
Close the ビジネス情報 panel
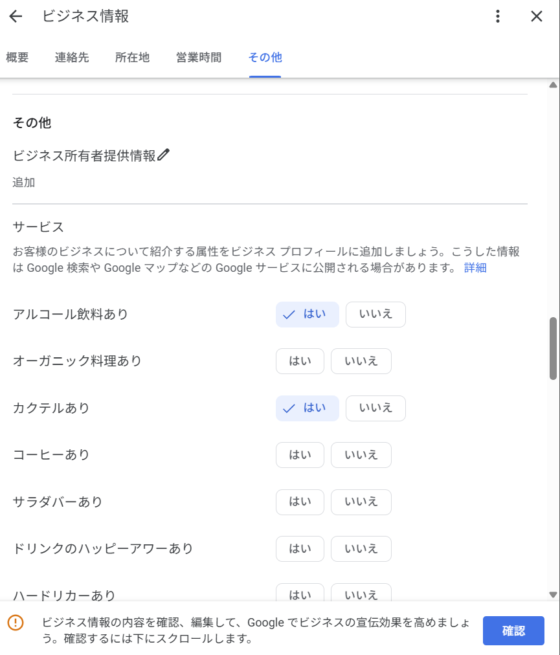point(536,17)
